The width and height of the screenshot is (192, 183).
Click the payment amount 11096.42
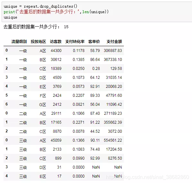114,104
